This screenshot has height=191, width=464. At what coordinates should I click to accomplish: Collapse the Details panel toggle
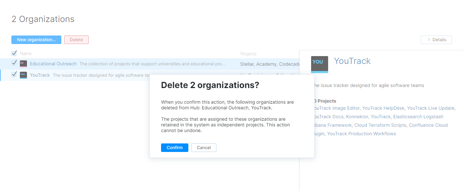[436, 40]
